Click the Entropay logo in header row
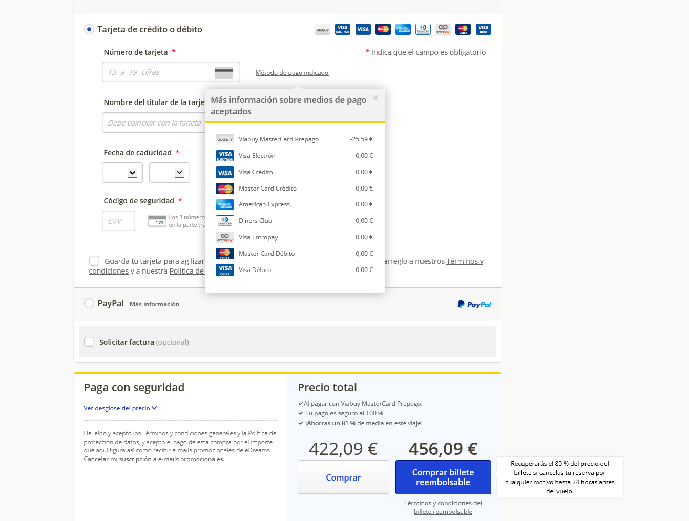Viewport: 689px width, 521px height. tap(443, 29)
